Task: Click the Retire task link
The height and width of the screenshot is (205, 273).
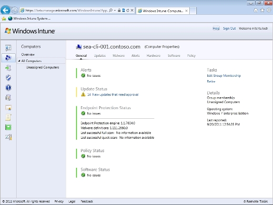Action: tap(211, 82)
